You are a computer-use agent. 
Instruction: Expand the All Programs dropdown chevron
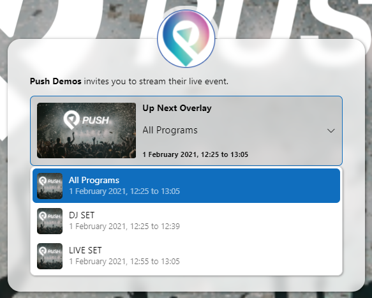point(331,130)
